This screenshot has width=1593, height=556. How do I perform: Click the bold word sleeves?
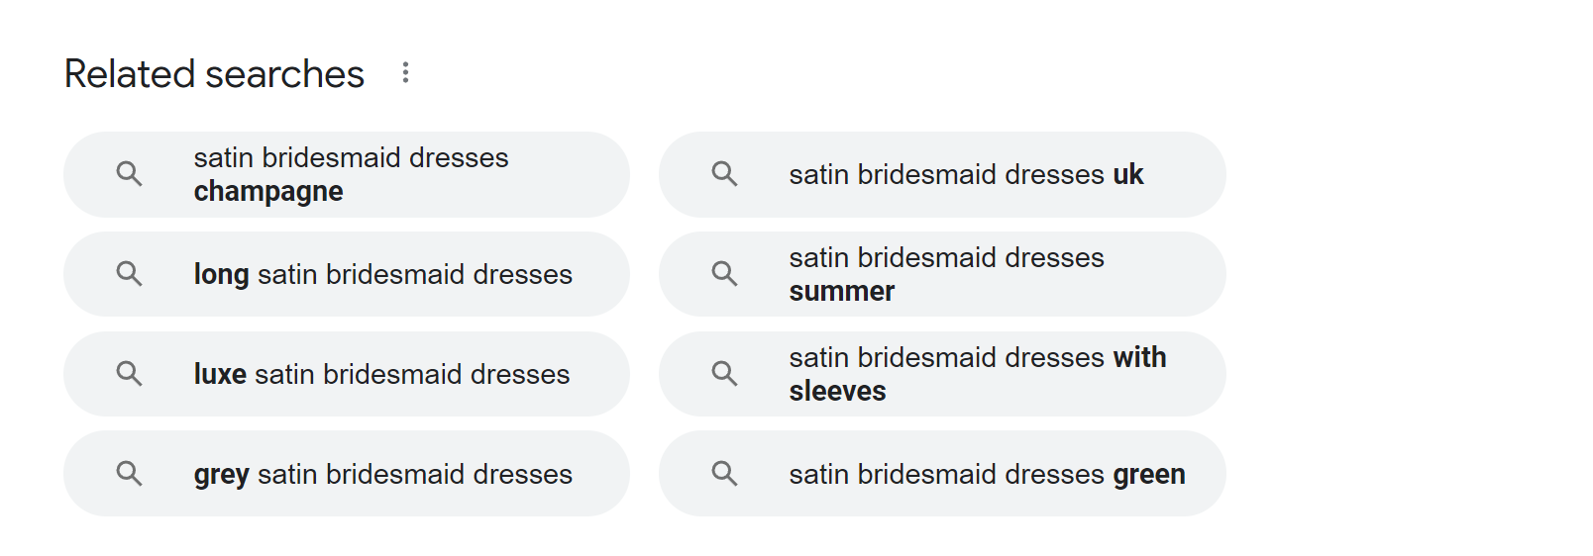coord(837,392)
